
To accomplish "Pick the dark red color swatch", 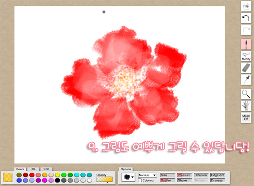I will (25, 175).
